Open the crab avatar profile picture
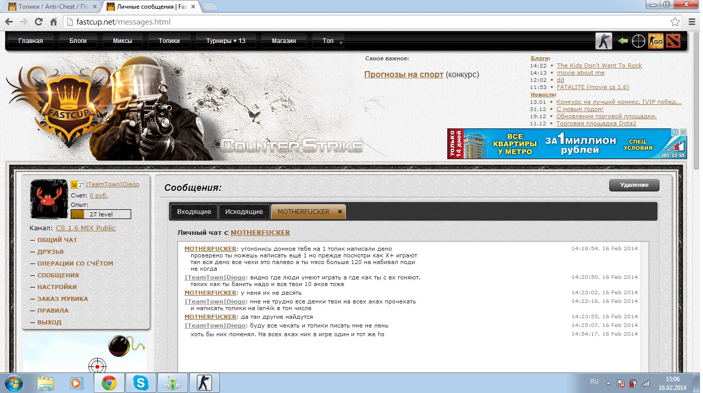The height and width of the screenshot is (393, 703). coord(49,199)
